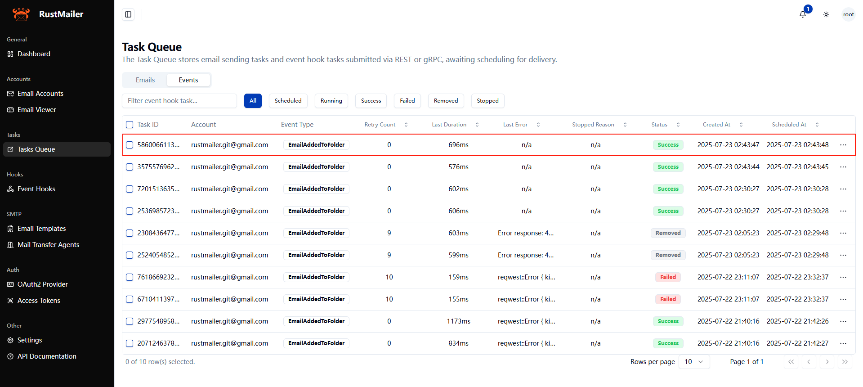This screenshot has height=387, width=863.
Task: Click the Email Viewer icon
Action: click(10, 110)
